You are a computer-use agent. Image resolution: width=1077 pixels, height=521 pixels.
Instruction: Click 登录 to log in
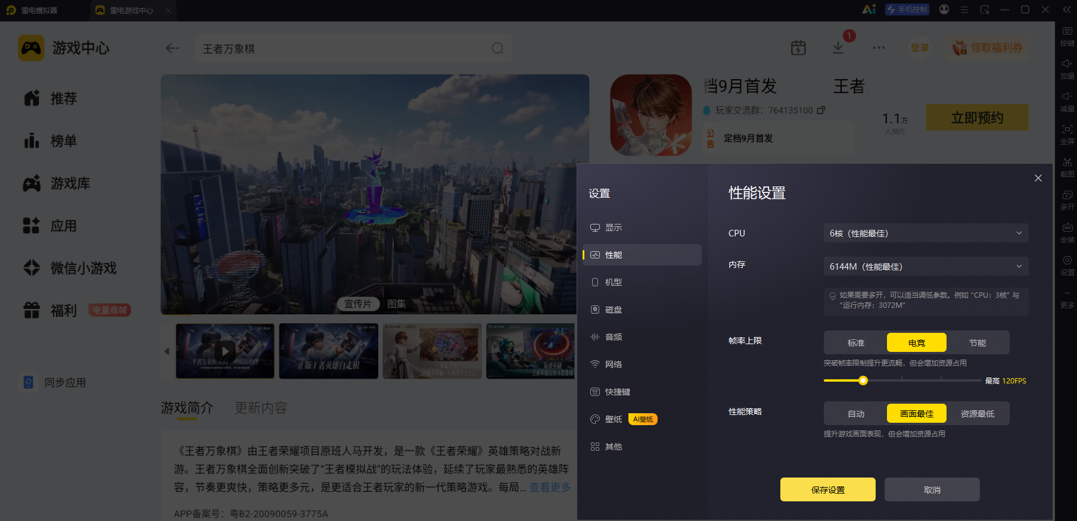920,48
